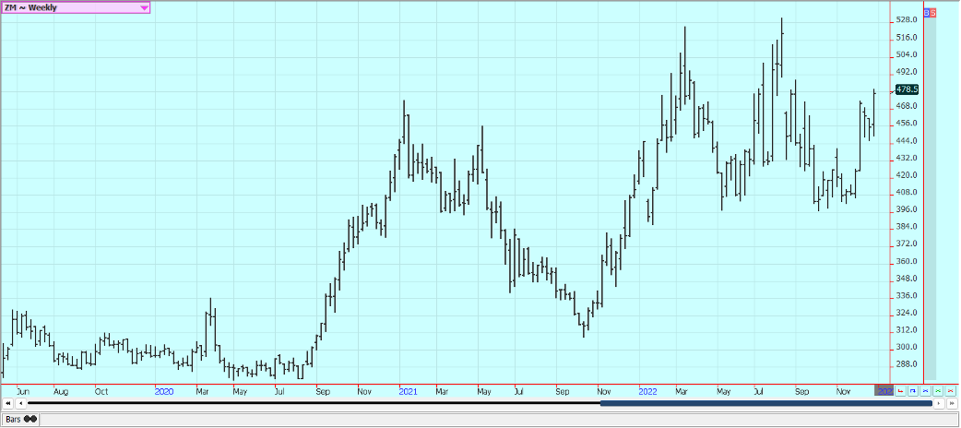
Task: Click the red S sell button
Action: coord(932,12)
